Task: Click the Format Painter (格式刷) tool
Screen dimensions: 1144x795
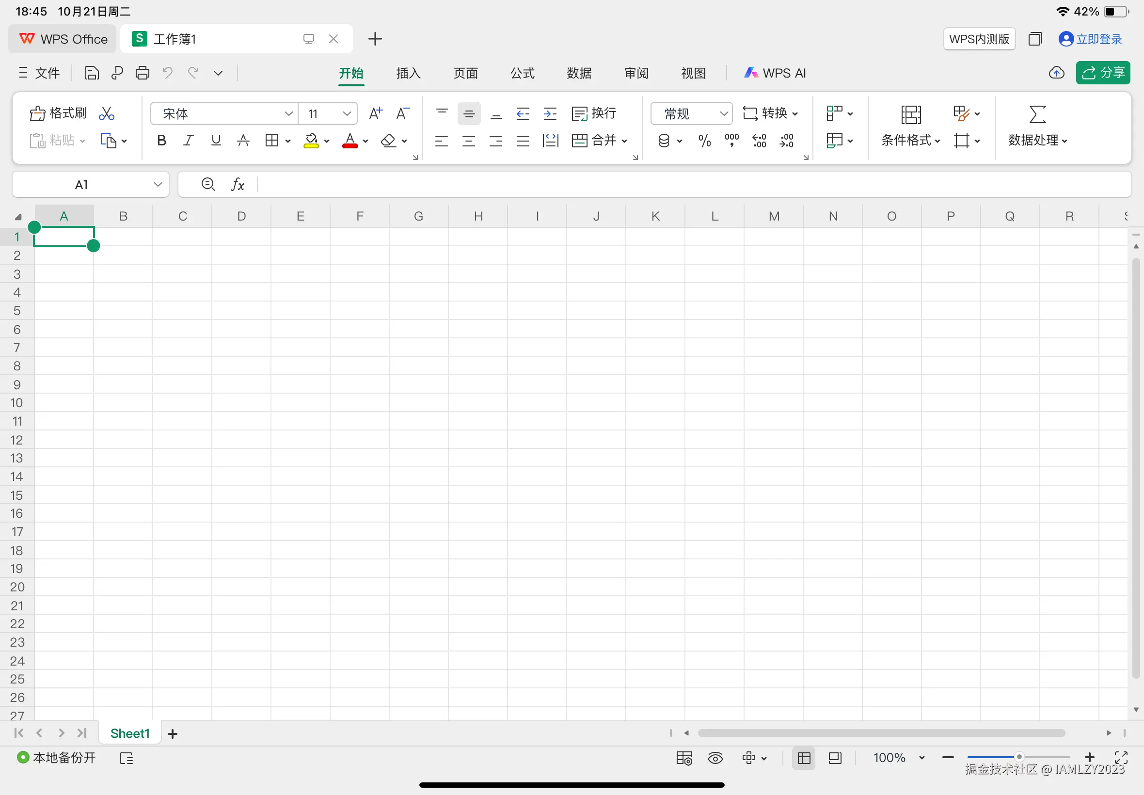Action: (x=58, y=113)
